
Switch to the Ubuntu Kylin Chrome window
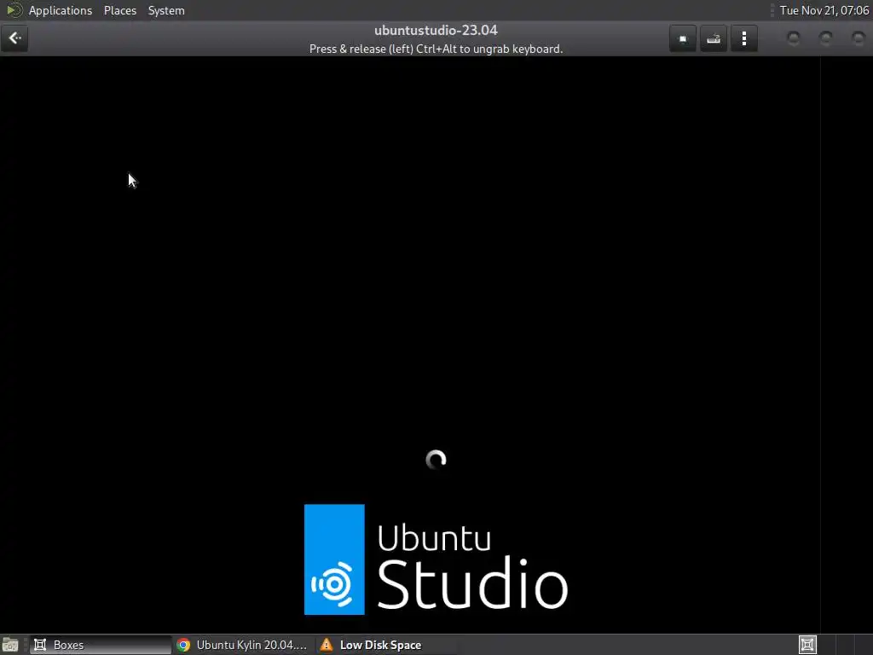[x=243, y=645]
